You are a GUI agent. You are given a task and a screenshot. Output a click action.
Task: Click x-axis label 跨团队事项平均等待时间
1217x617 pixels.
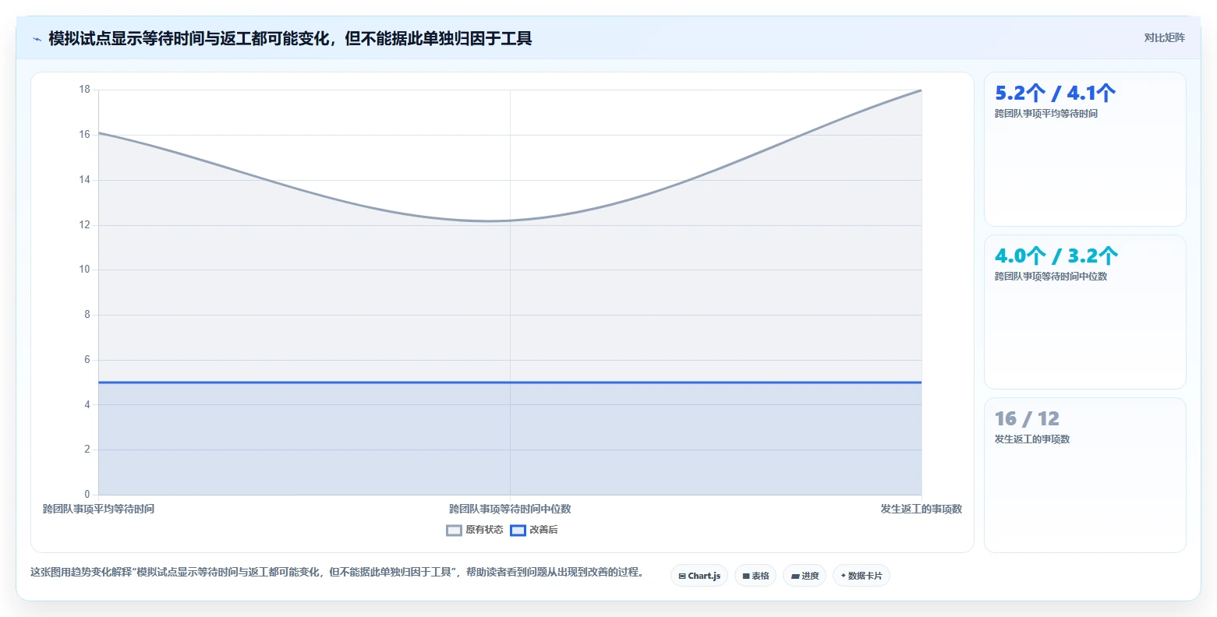point(98,509)
